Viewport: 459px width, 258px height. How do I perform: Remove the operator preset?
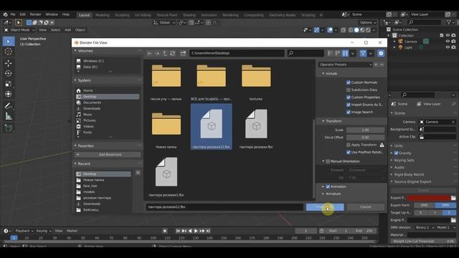(382, 64)
